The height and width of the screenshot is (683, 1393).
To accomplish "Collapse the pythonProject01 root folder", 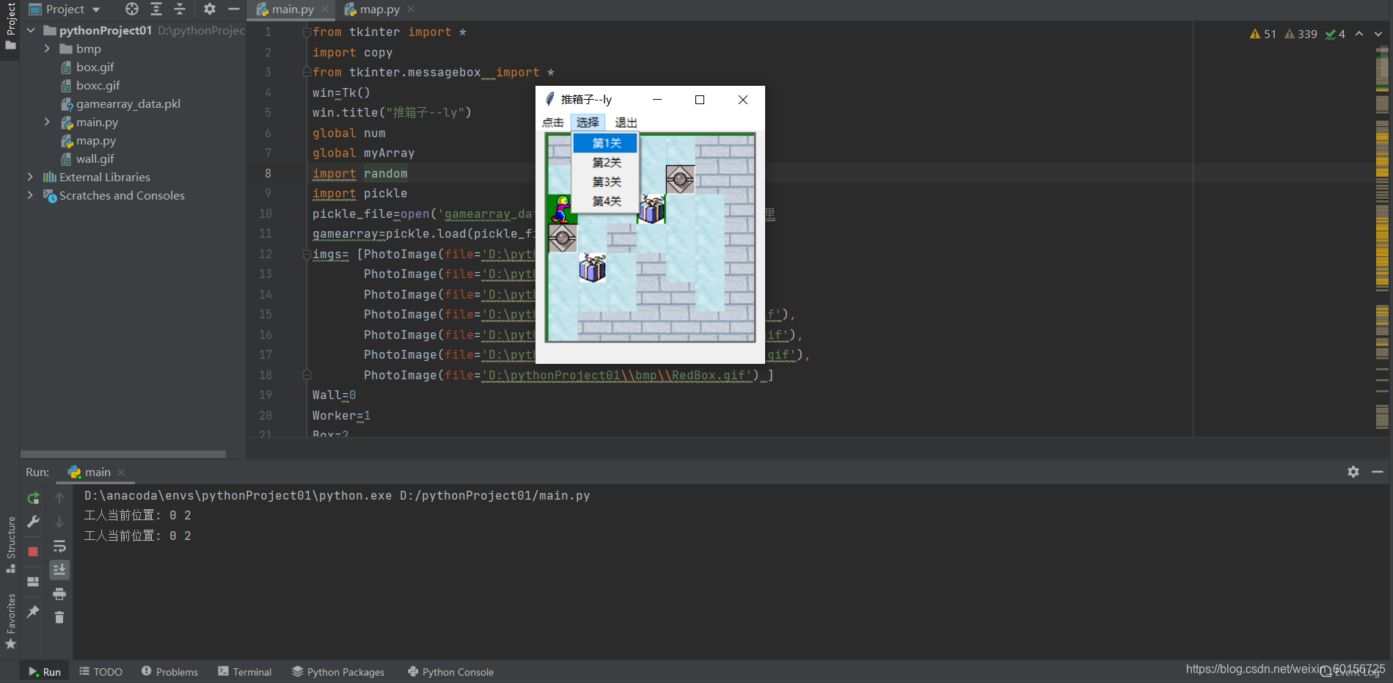I will [31, 30].
